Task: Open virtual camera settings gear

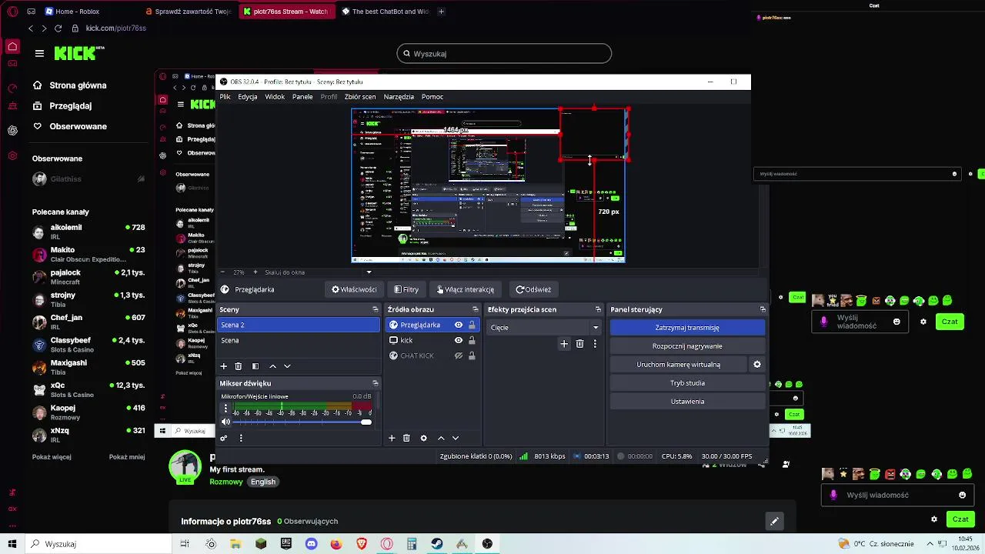Action: tap(757, 365)
